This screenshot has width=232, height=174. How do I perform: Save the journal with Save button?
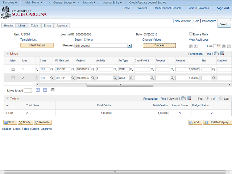coord(10,123)
